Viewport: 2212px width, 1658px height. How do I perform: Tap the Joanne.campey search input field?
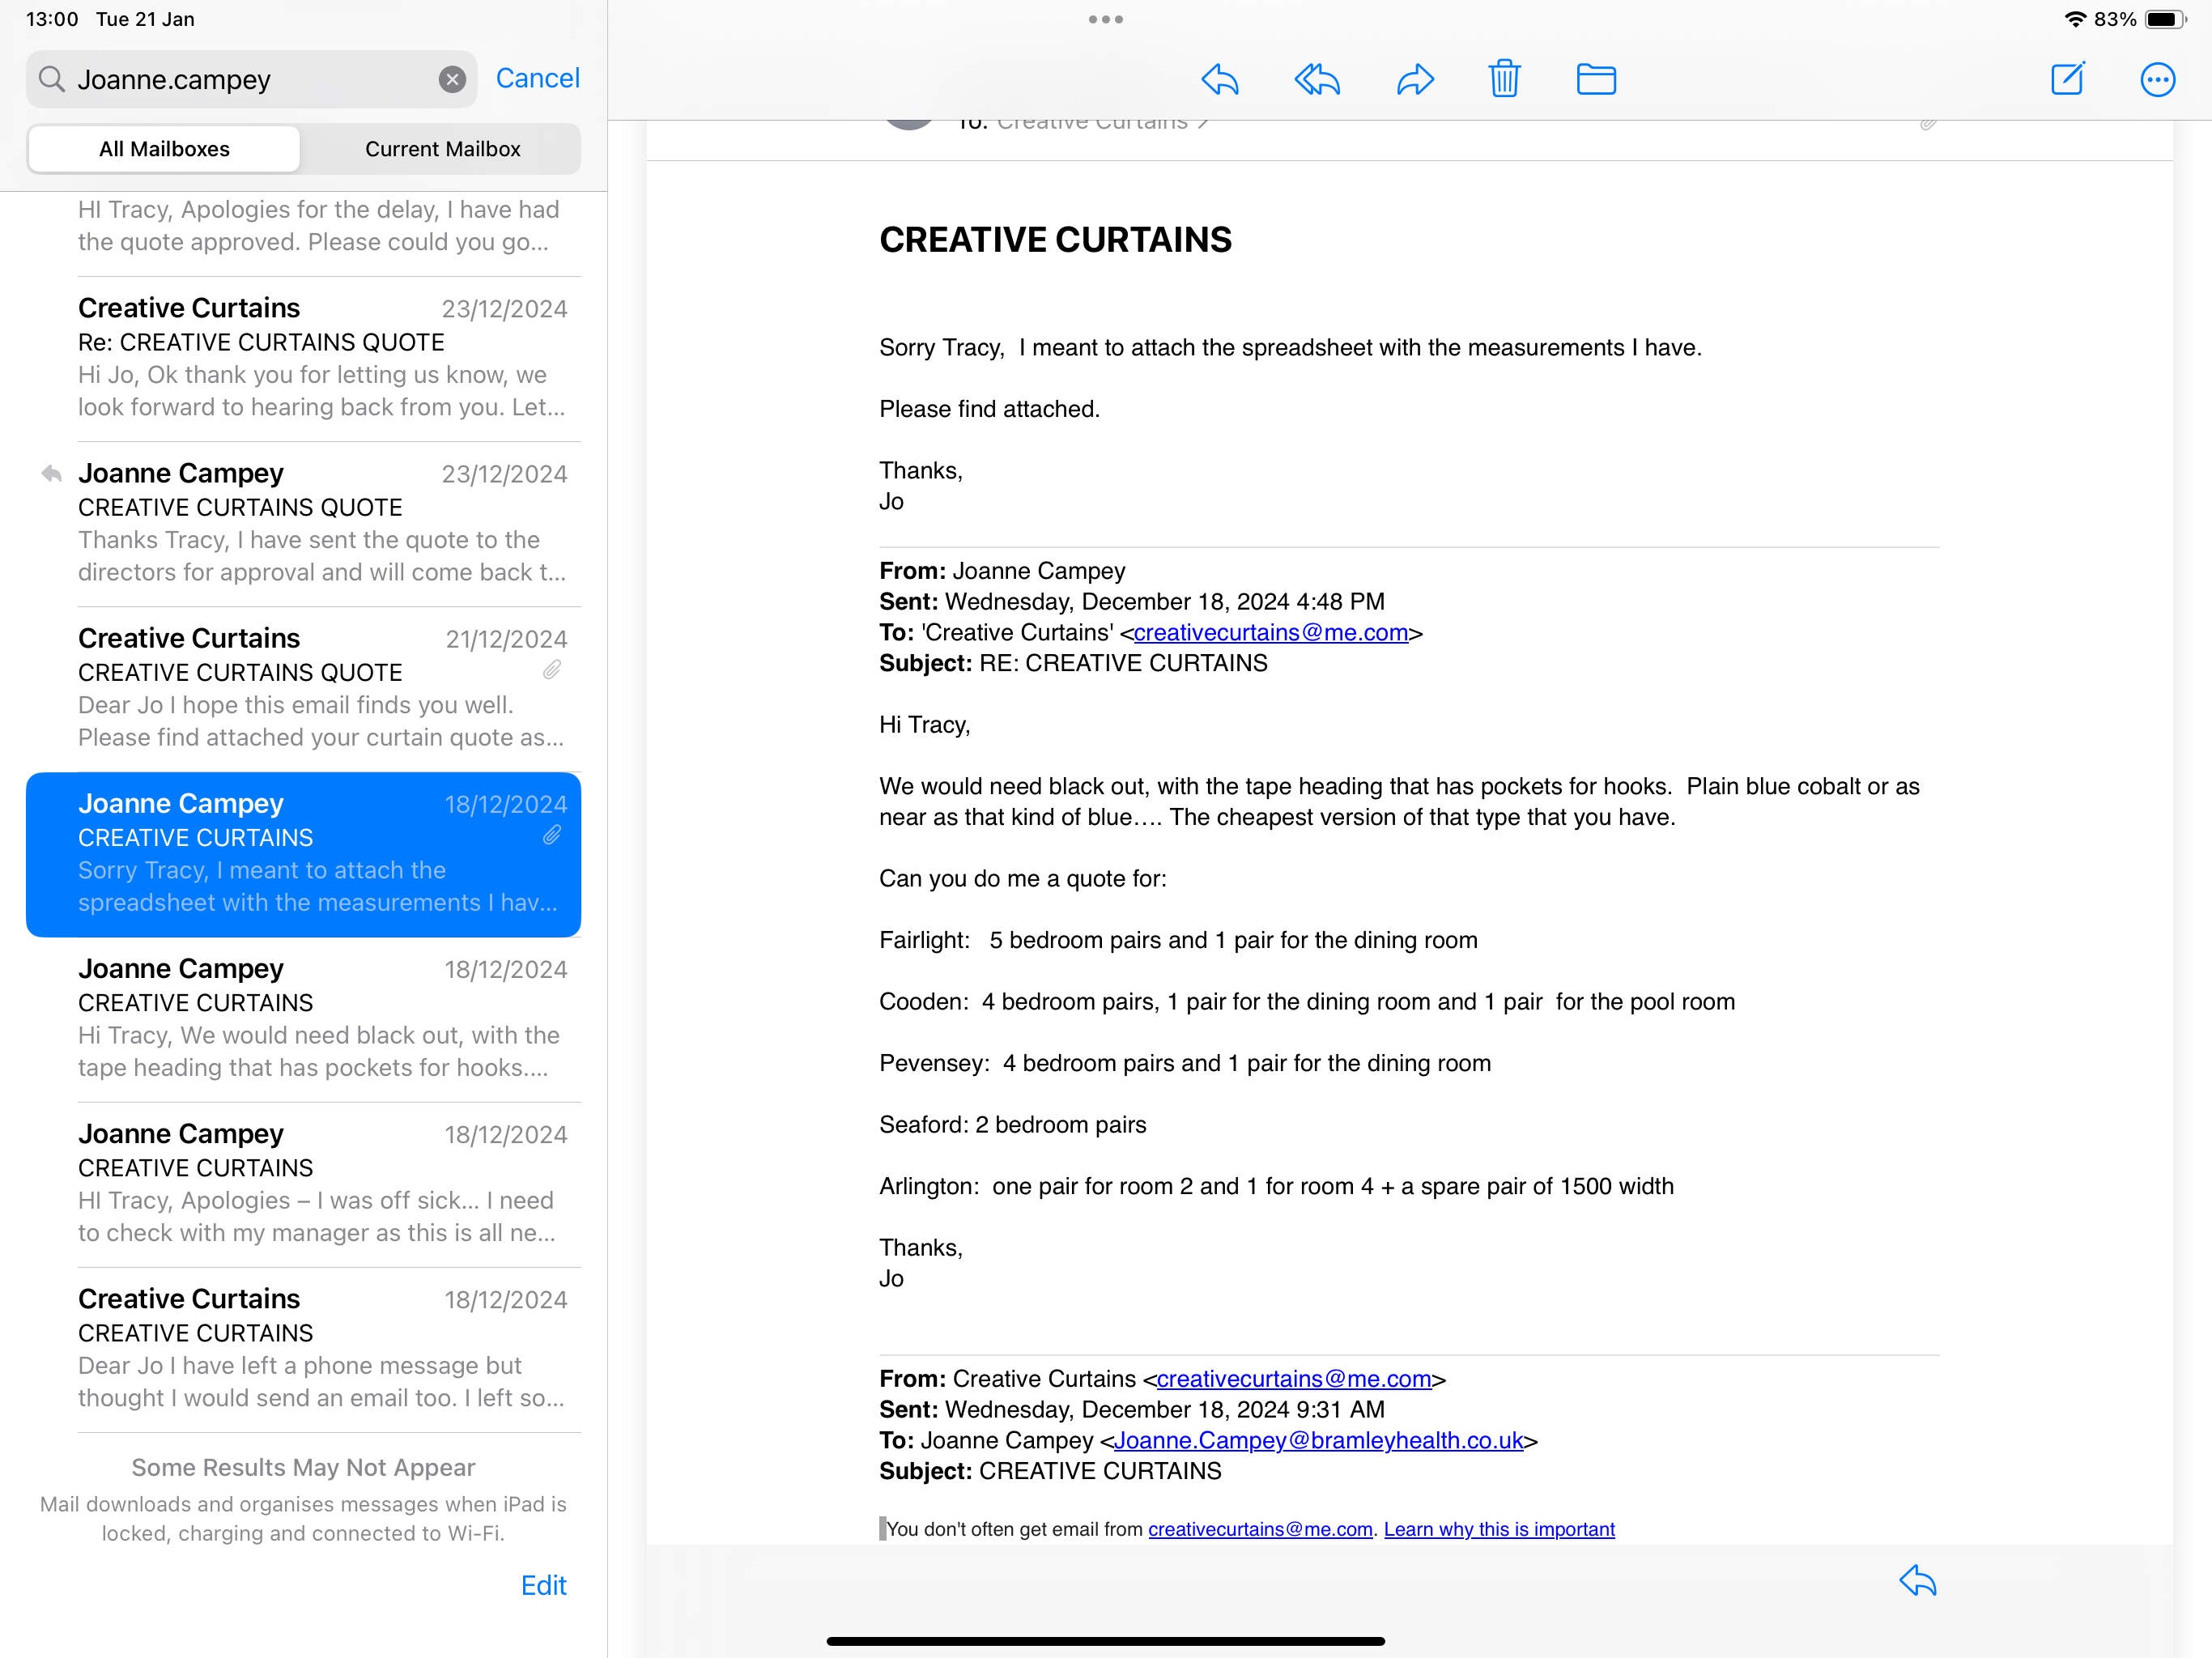(250, 79)
